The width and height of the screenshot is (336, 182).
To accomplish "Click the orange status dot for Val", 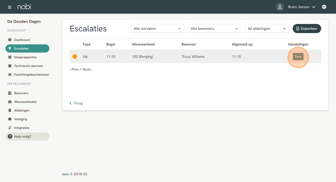I will [x=75, y=57].
